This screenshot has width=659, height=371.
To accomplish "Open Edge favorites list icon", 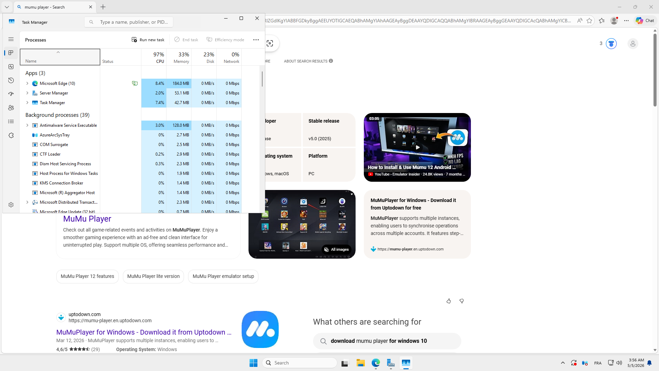I will tap(602, 21).
